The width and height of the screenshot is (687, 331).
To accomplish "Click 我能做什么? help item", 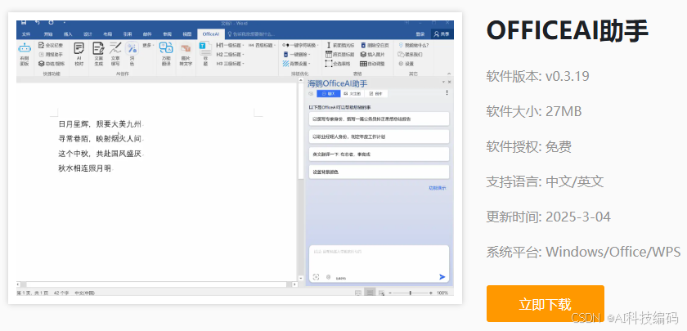I will click(414, 45).
